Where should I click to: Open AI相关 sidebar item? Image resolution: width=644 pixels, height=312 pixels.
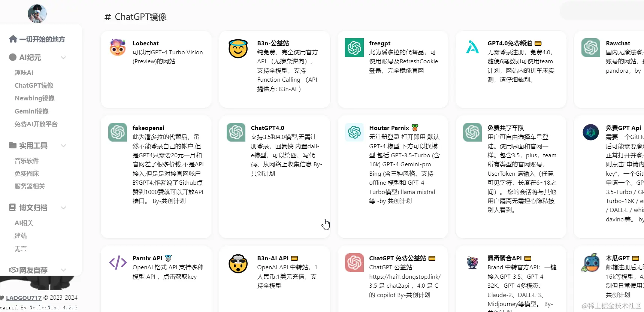[24, 223]
